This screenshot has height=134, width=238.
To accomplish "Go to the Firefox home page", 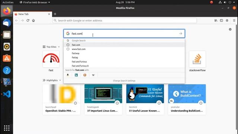I will click(33, 20).
